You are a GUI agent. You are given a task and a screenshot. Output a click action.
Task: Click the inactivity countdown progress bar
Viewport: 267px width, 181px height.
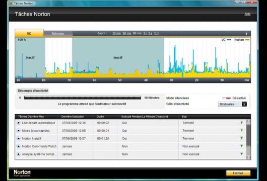tap(83, 98)
